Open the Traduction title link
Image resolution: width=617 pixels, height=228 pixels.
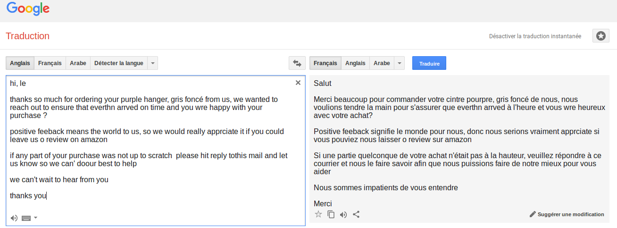tap(27, 36)
